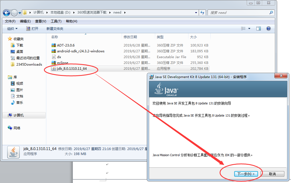The width and height of the screenshot is (291, 183).
Task: Maximize the Explorer window
Action: 258,3
